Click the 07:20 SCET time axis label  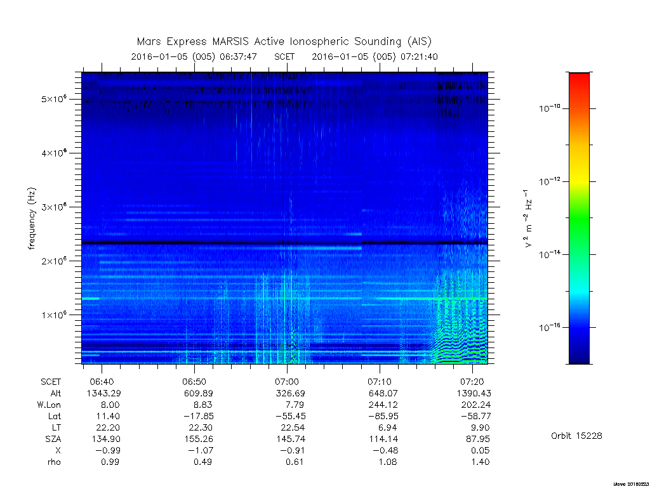click(472, 381)
